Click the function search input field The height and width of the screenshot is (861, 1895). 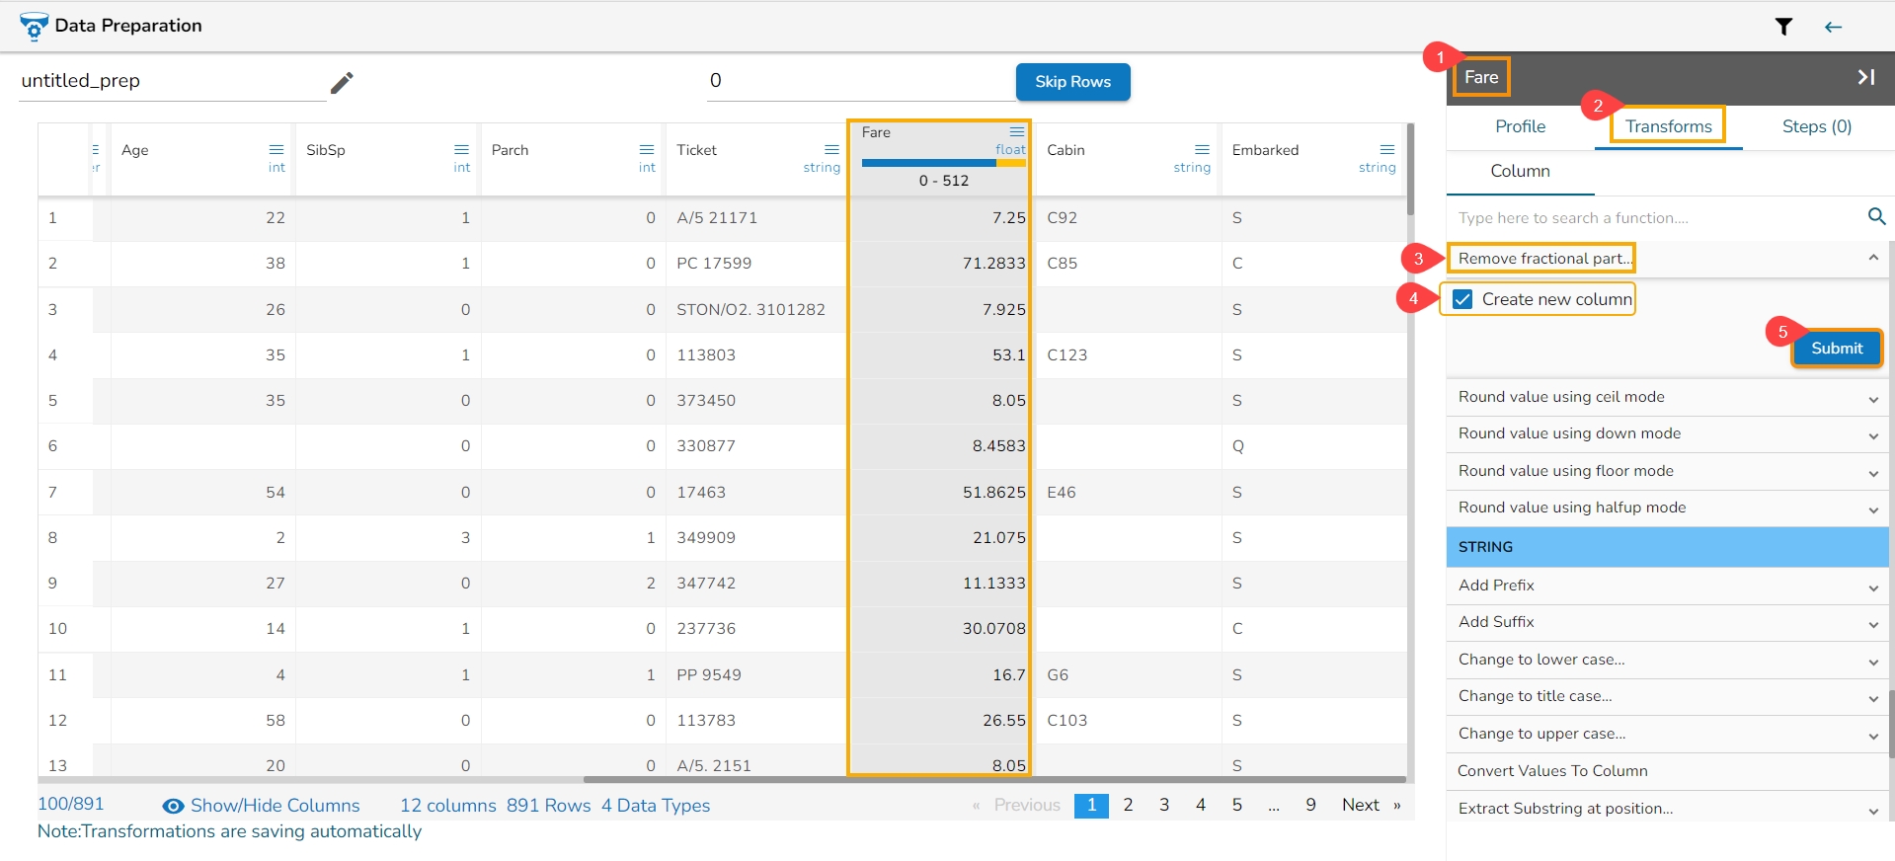point(1654,218)
